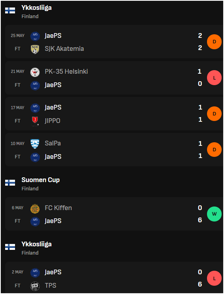Click the L badge for TPS match

[x=214, y=278]
